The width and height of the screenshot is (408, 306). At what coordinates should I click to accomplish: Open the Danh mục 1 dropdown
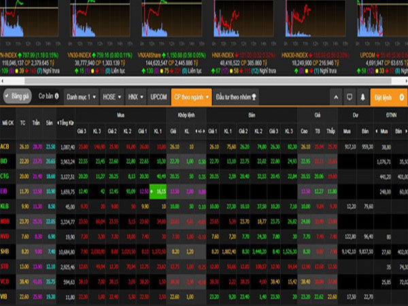coord(81,97)
